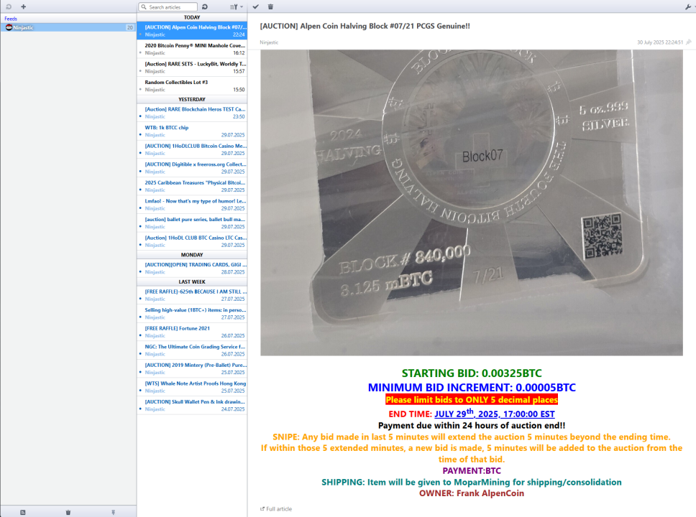Click the greyed-out update feeds icon

pyautogui.click(x=9, y=6)
